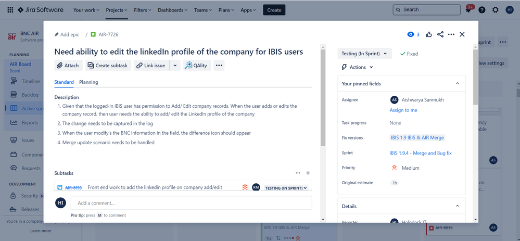Image resolution: width=520 pixels, height=241 pixels.
Task: Open the help question mark icon
Action: coord(482,10)
